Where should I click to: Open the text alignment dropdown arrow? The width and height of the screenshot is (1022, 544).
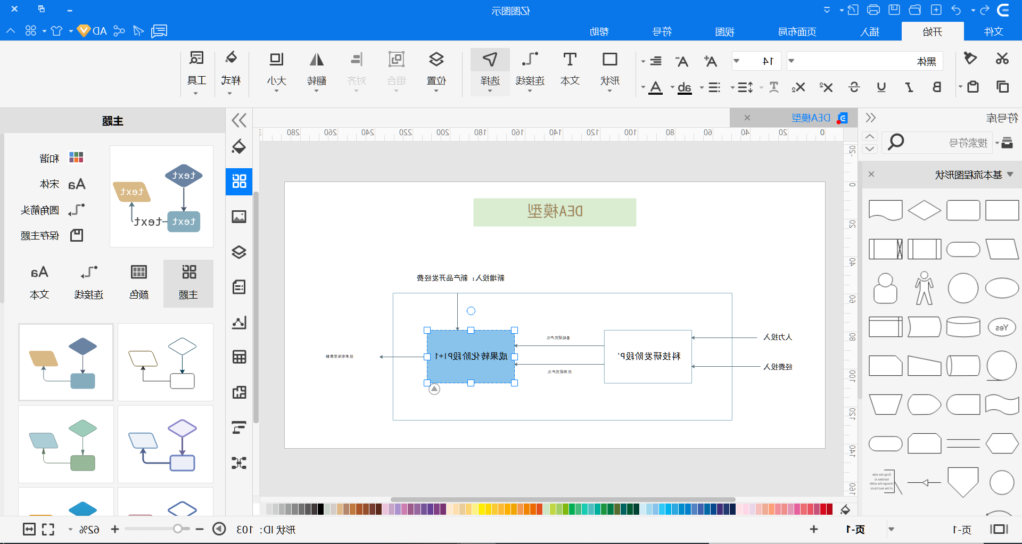tap(643, 61)
